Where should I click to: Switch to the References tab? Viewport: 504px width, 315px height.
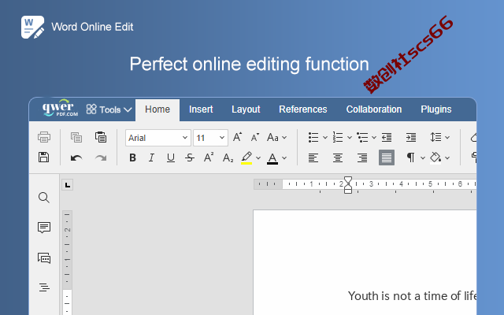[x=302, y=109]
